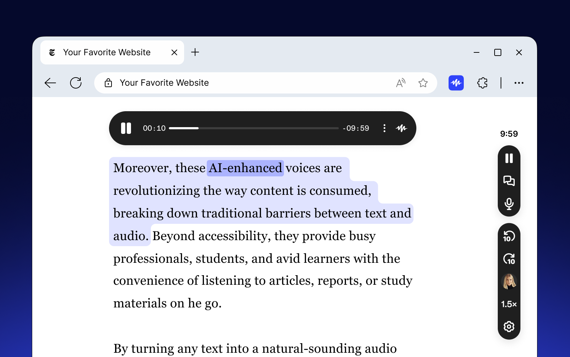Image resolution: width=570 pixels, height=357 pixels.
Task: Choose voice via the avatar thumbnail
Action: click(509, 282)
